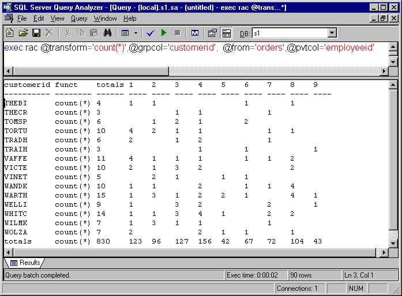This screenshot has height=296, width=402.
Task: Open current connection options icon
Action: click(x=212, y=33)
